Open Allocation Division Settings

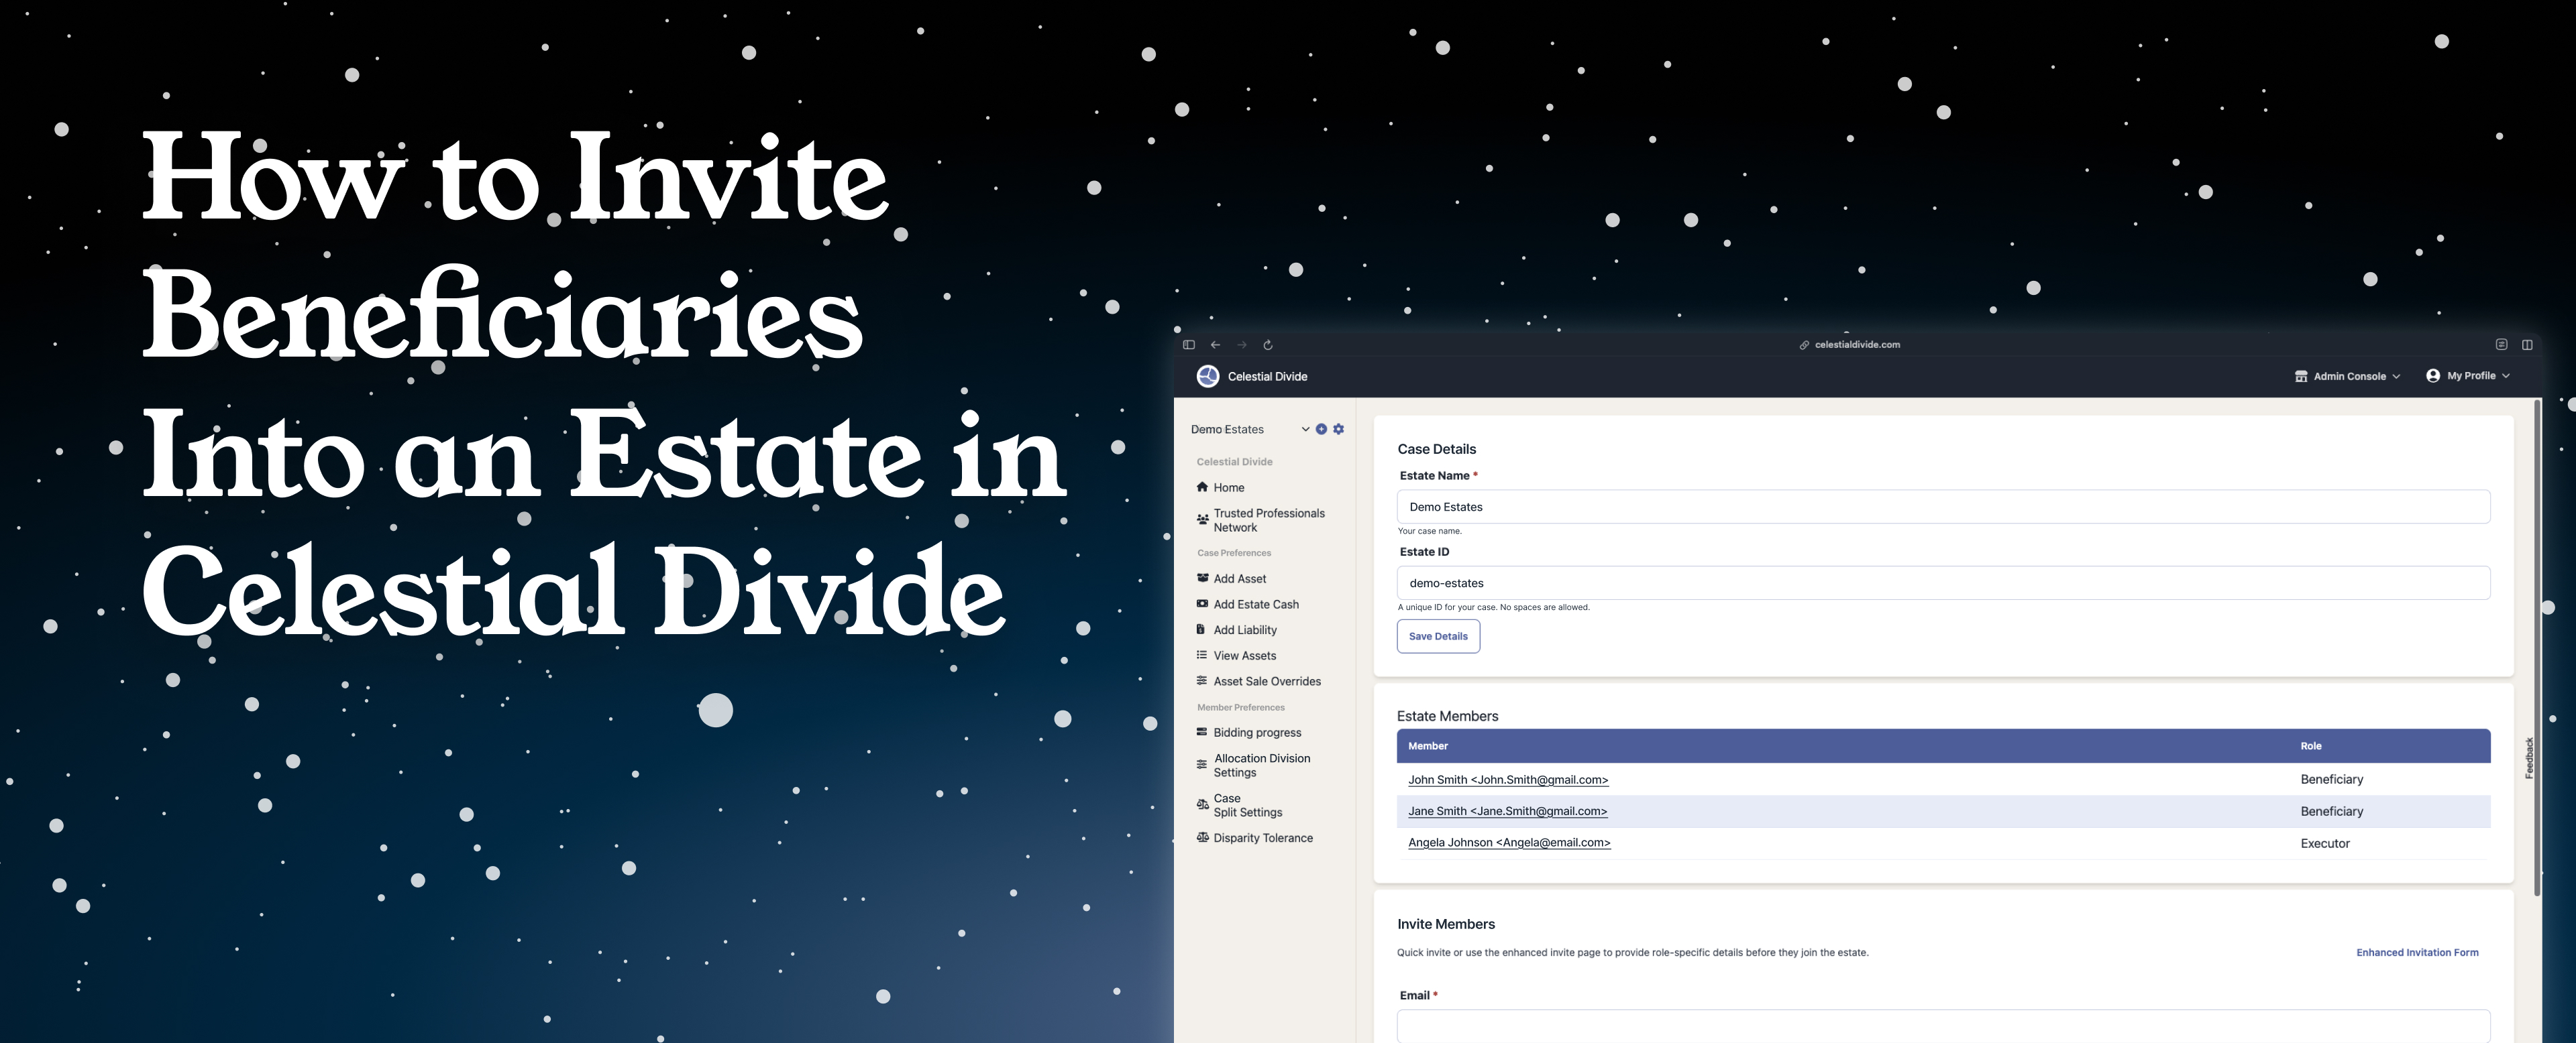coord(1262,765)
